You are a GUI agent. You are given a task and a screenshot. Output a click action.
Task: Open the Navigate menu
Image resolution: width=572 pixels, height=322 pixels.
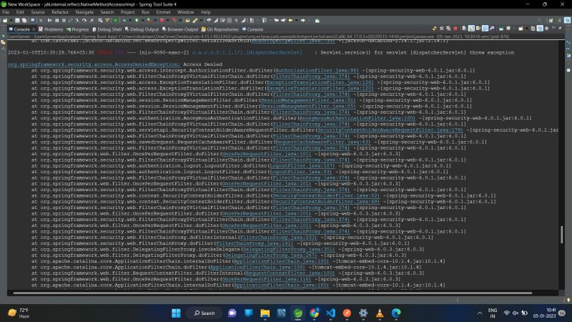pyautogui.click(x=84, y=12)
